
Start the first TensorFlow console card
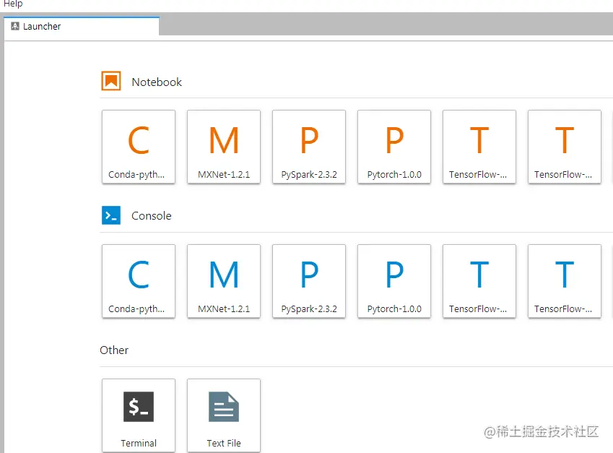click(x=479, y=281)
